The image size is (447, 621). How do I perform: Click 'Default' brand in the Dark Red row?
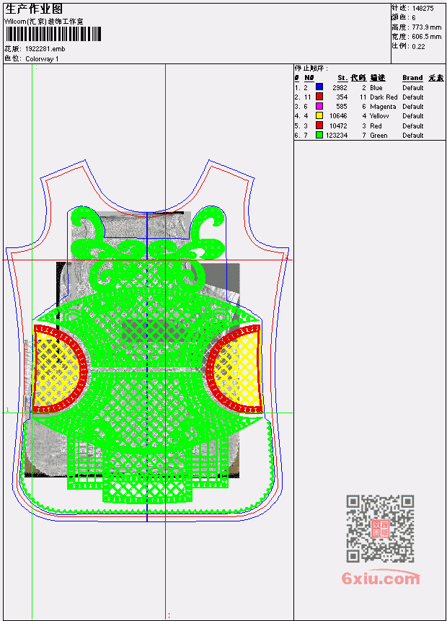pyautogui.click(x=413, y=97)
